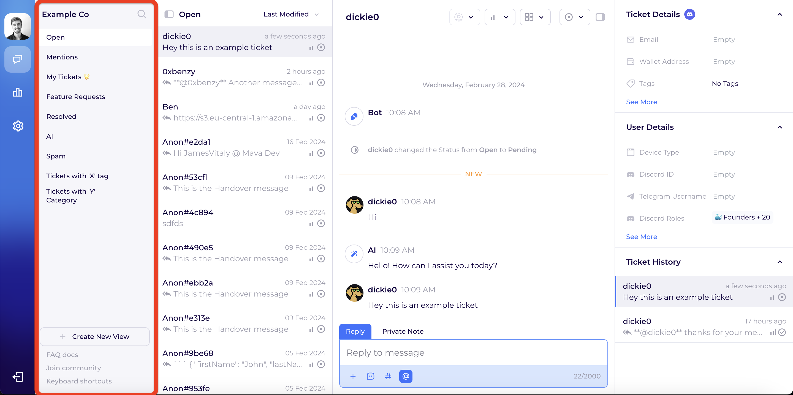
Task: Switch to the Private Note tab
Action: coord(403,331)
